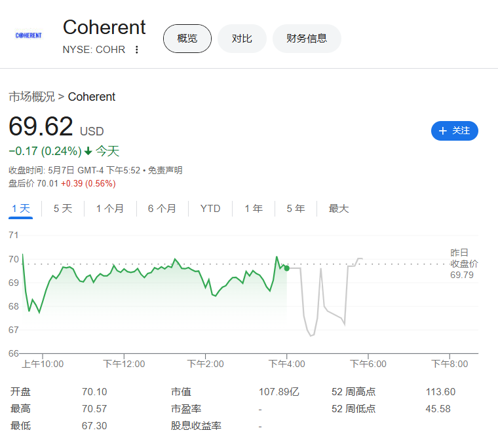This screenshot has width=498, height=441.
Task: Click the green dot marking the closing price
Action: point(287,268)
